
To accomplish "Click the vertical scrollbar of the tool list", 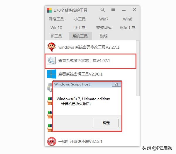I will coord(138,68).
